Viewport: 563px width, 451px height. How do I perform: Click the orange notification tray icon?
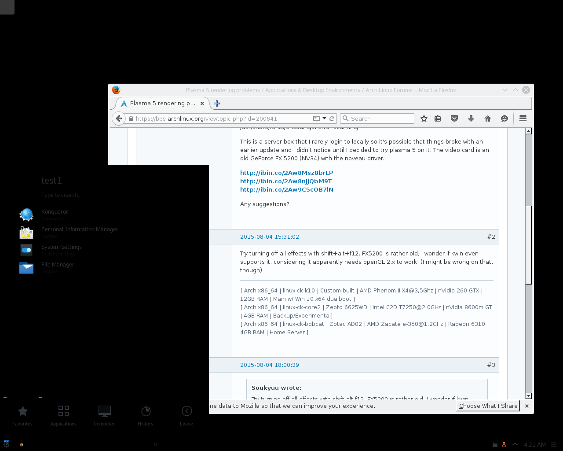coord(504,444)
